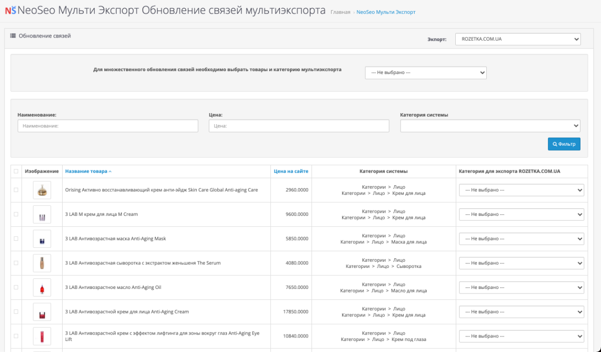
Task: Click the Anti-Aging Cream product thumbnail
Action: tap(42, 311)
